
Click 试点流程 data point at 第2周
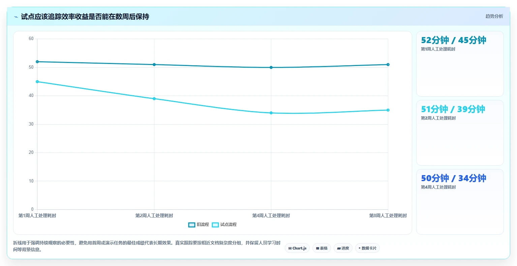154,99
